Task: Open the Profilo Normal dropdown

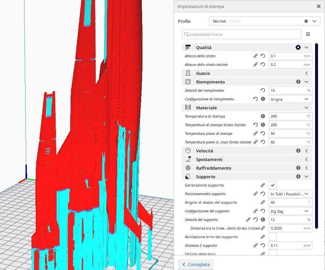Action: (265, 21)
